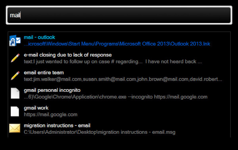This screenshot has width=238, height=150.
Task: Click the blank file icon for gmail personal incognito
Action: (15, 93)
